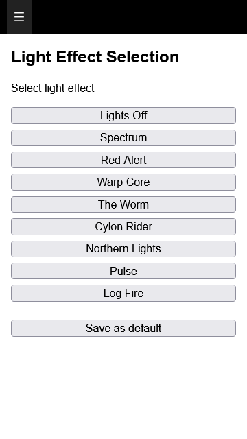This screenshot has width=247, height=439.
Task: Start The Worm light effect
Action: pyautogui.click(x=123, y=204)
